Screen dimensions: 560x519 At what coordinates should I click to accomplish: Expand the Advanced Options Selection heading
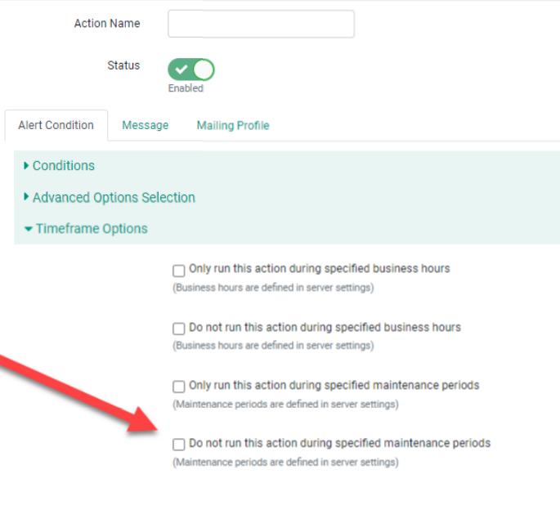click(114, 198)
